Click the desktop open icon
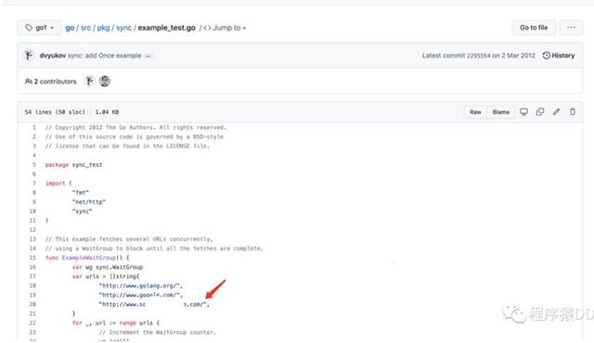This screenshot has width=594, height=343. (x=523, y=112)
